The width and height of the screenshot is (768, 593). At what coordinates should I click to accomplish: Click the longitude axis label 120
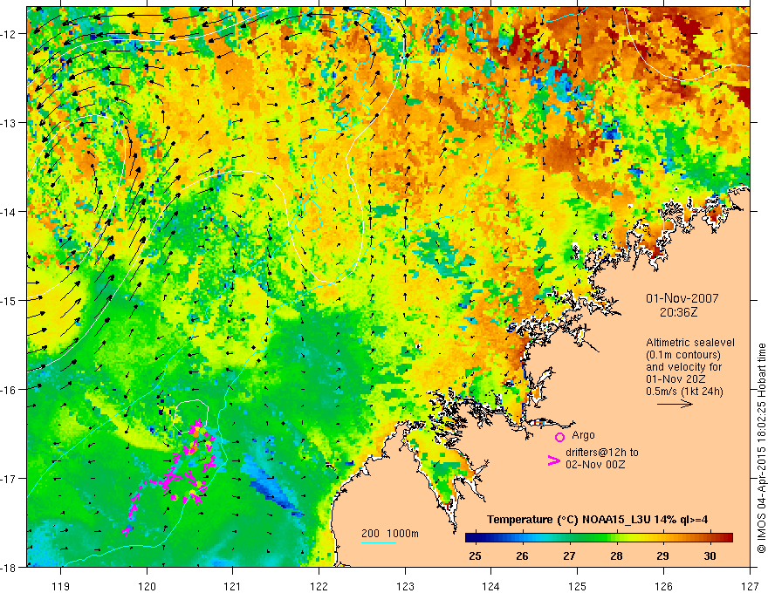click(x=147, y=586)
